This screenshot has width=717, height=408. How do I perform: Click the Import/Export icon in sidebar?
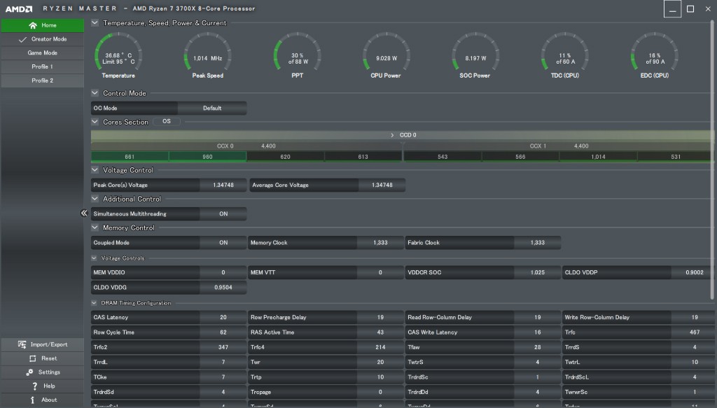click(x=22, y=344)
